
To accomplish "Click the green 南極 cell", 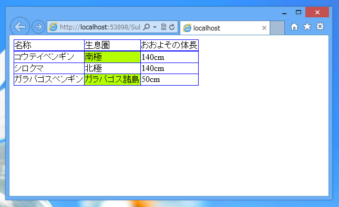I will [x=112, y=57].
